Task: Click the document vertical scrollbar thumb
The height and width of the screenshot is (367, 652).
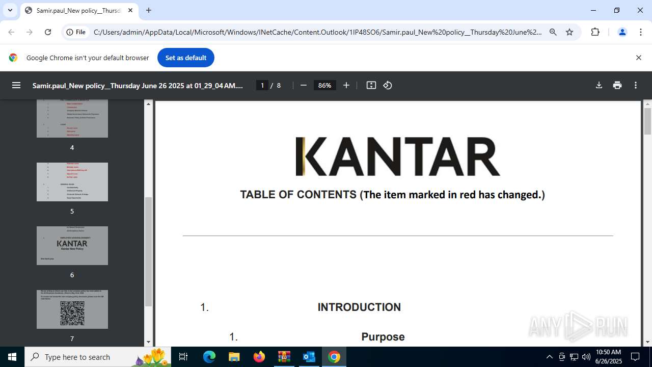Action: coord(647,121)
